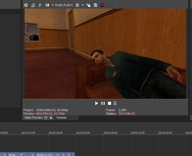Expand Overlays grid dropdown arrow
Viewport: 192px width, 156px height.
[83, 5]
